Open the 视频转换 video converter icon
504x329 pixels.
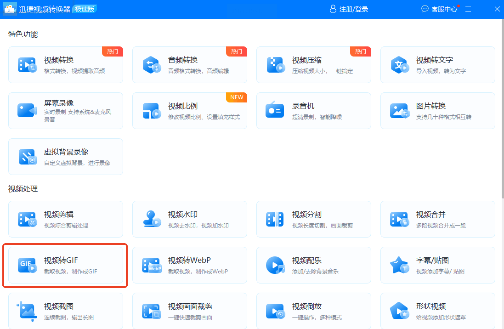click(x=27, y=65)
